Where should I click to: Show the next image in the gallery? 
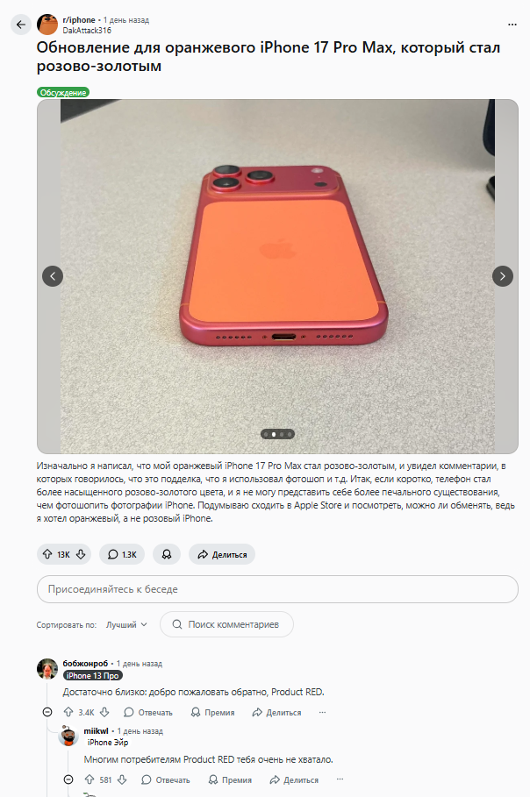(x=503, y=276)
